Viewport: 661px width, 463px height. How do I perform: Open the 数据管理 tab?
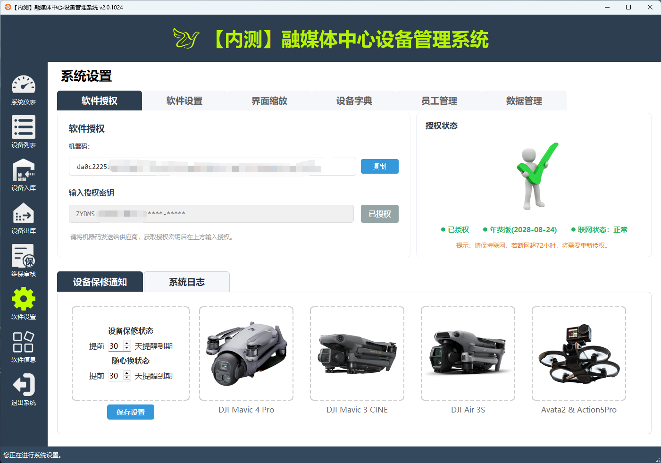(x=524, y=101)
